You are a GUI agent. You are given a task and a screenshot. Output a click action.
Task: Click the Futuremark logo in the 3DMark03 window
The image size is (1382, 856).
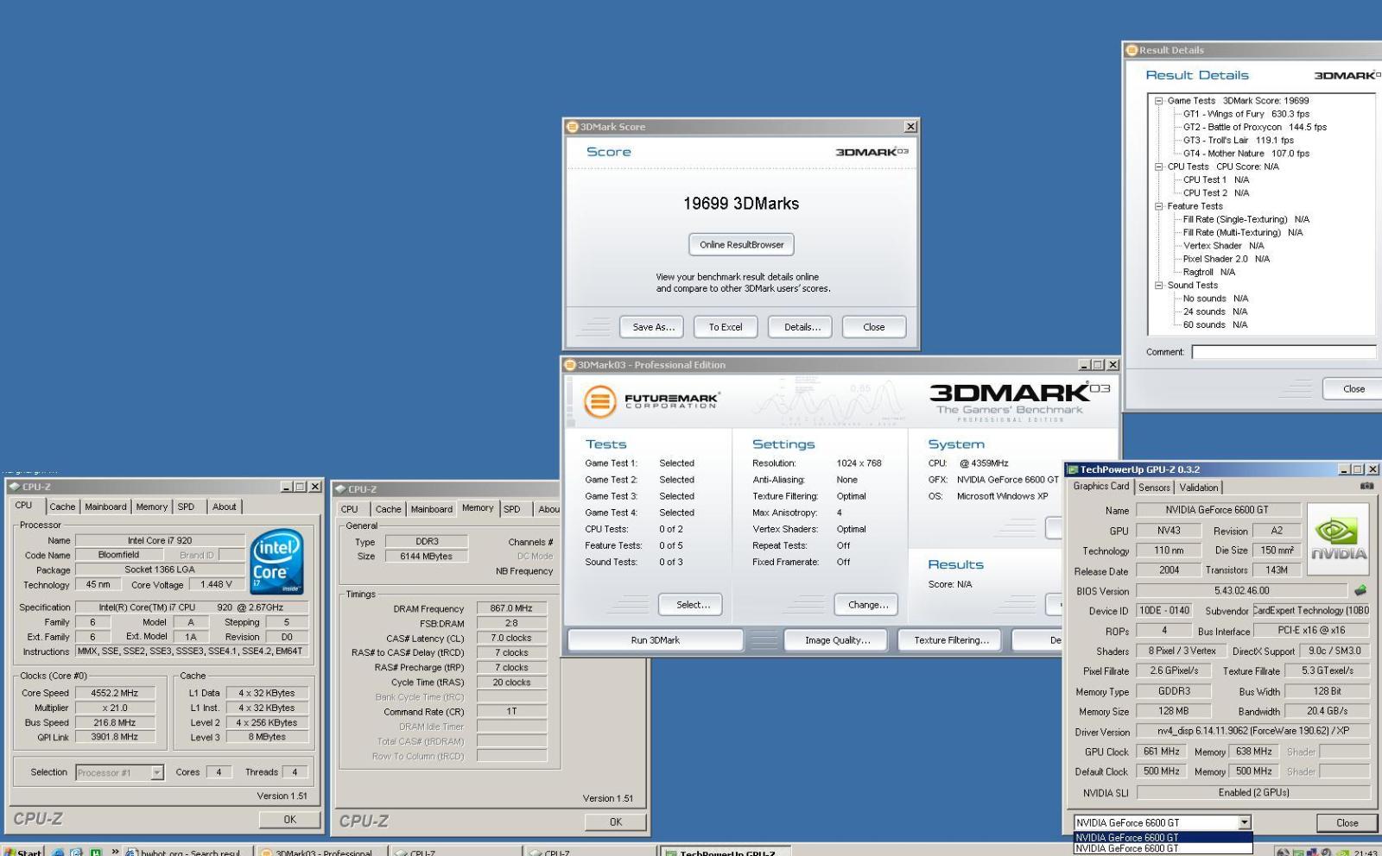click(x=652, y=401)
